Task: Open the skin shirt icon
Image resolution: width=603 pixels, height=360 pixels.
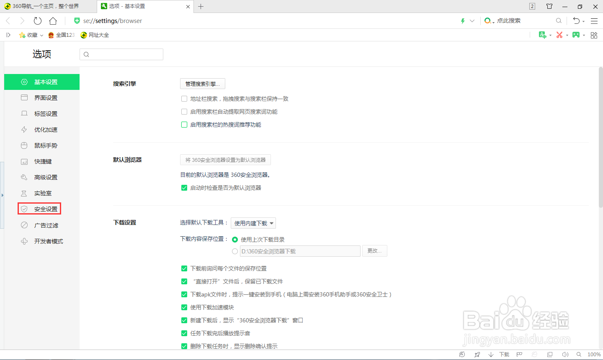Action: click(549, 6)
